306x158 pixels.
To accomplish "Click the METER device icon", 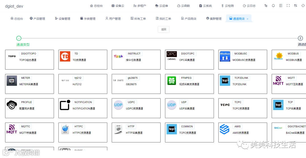I will [12, 81].
